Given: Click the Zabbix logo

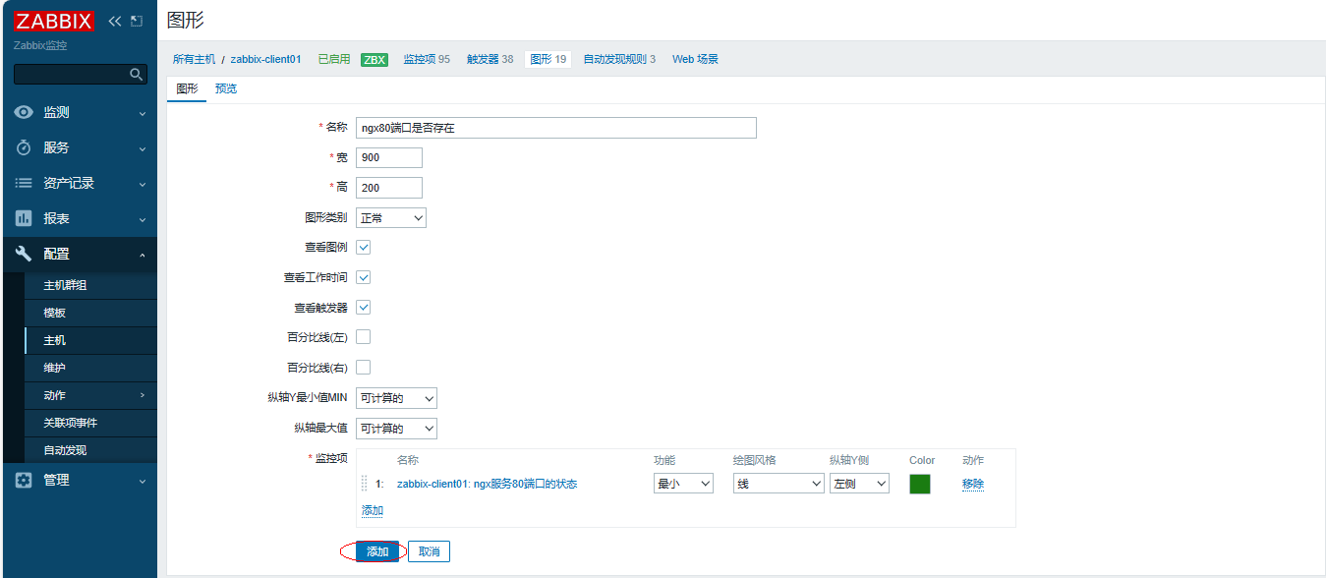Looking at the screenshot, I should [x=54, y=21].
